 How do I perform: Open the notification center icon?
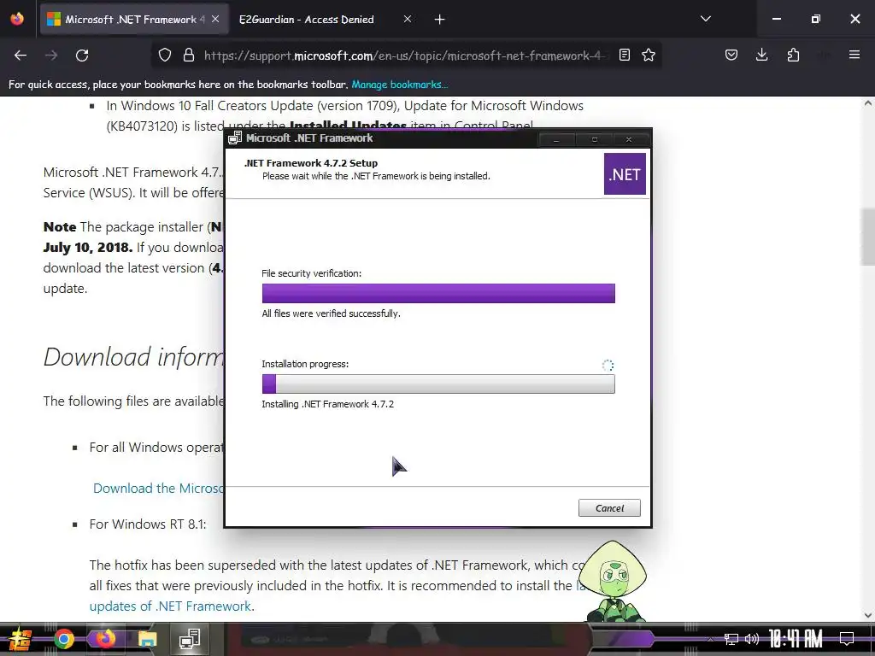[x=847, y=639]
